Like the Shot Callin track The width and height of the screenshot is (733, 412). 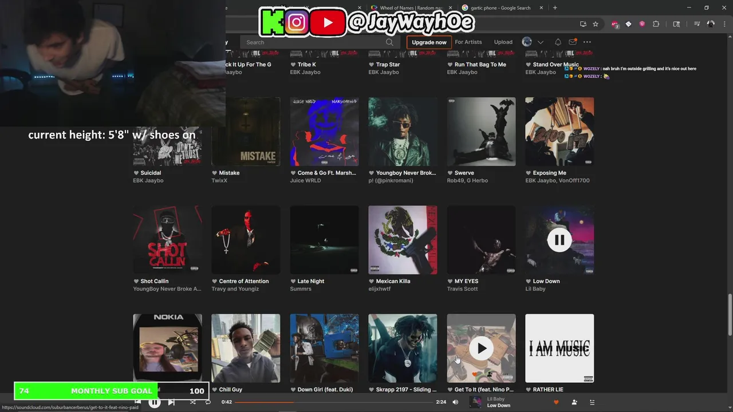coord(136,282)
